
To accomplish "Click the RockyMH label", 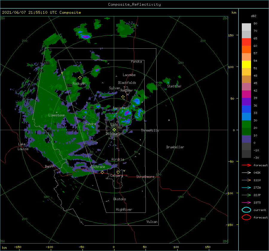I will tap(79, 84).
